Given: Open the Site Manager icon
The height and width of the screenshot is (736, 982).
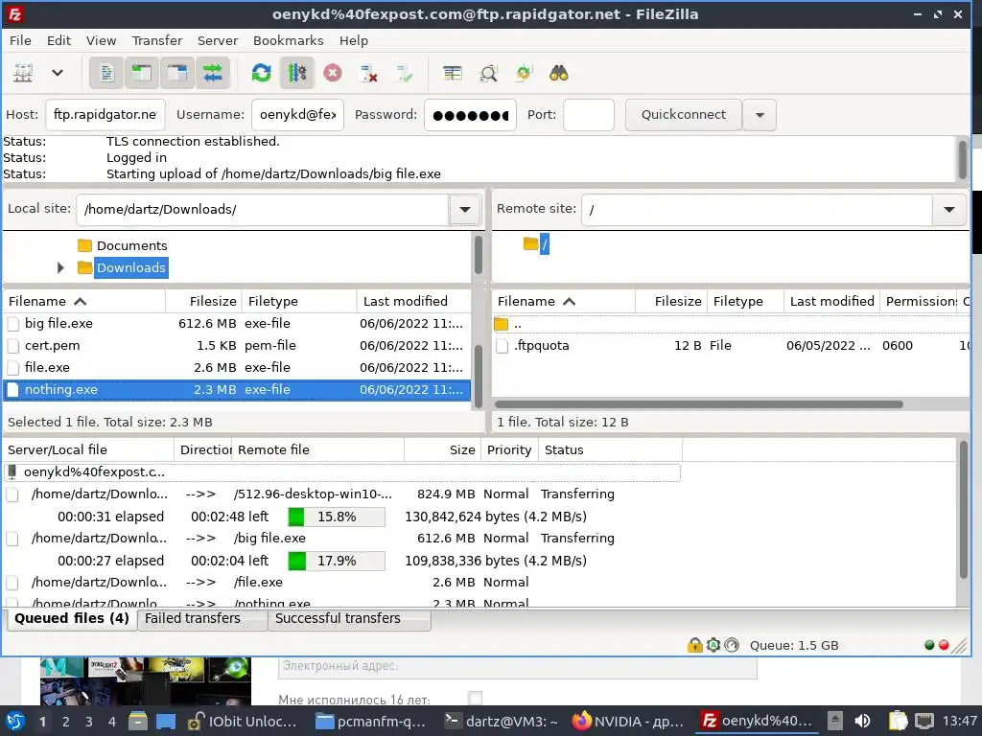Looking at the screenshot, I should tap(23, 73).
